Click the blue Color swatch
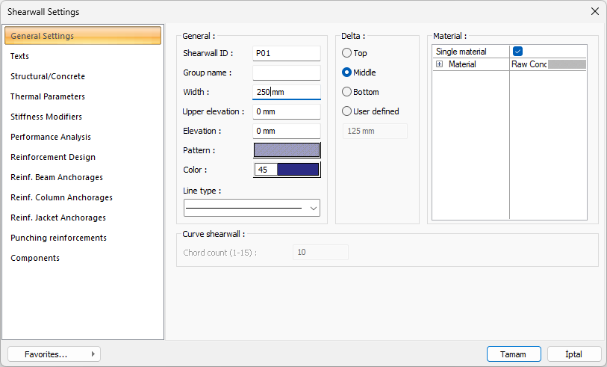The image size is (607, 367). pyautogui.click(x=297, y=170)
